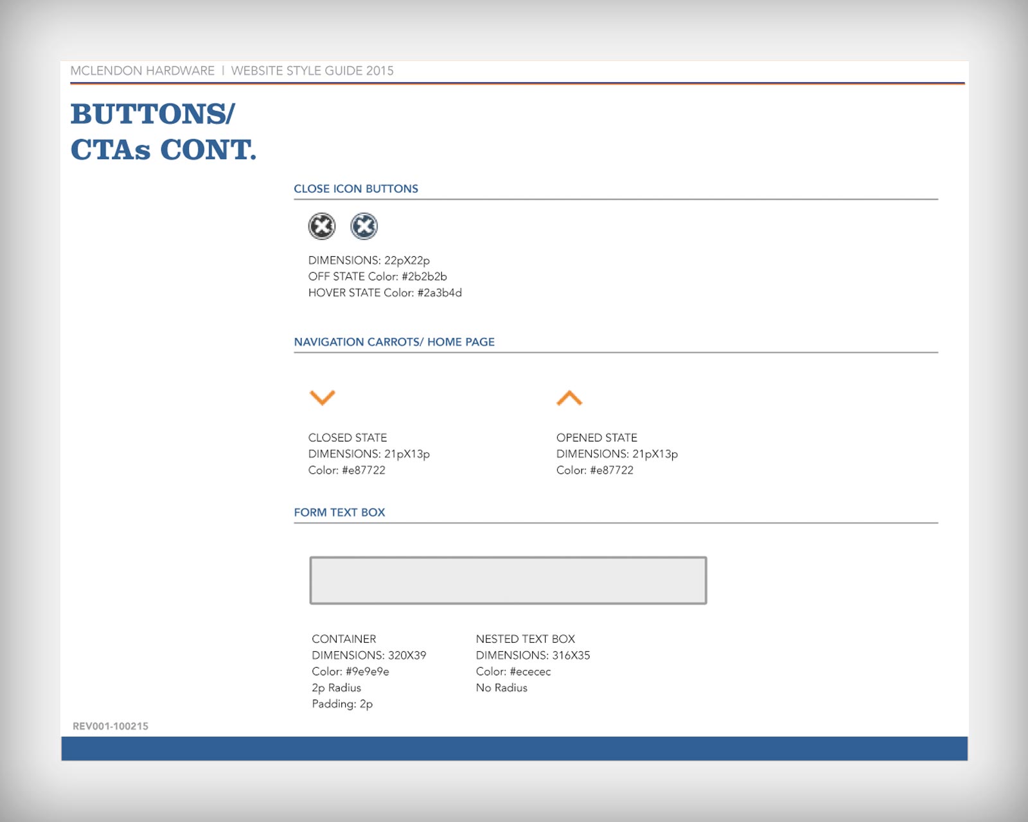Click the 'CLOSED STATE' label
This screenshot has width=1028, height=822.
pyautogui.click(x=348, y=438)
